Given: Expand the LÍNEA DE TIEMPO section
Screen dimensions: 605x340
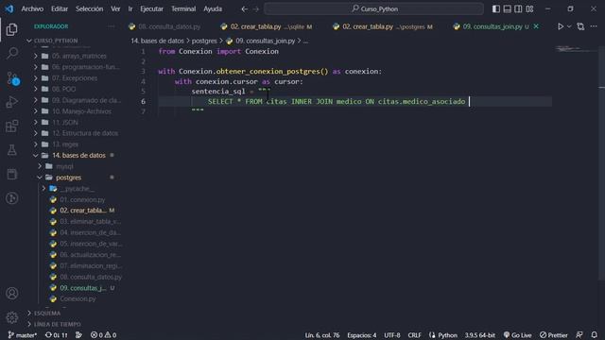Looking at the screenshot, I should click(57, 324).
